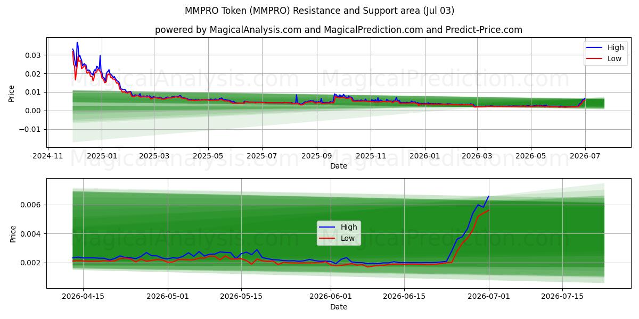Click the '2025-07' x-axis label in top chart
The height and width of the screenshot is (319, 639).
pyautogui.click(x=262, y=156)
